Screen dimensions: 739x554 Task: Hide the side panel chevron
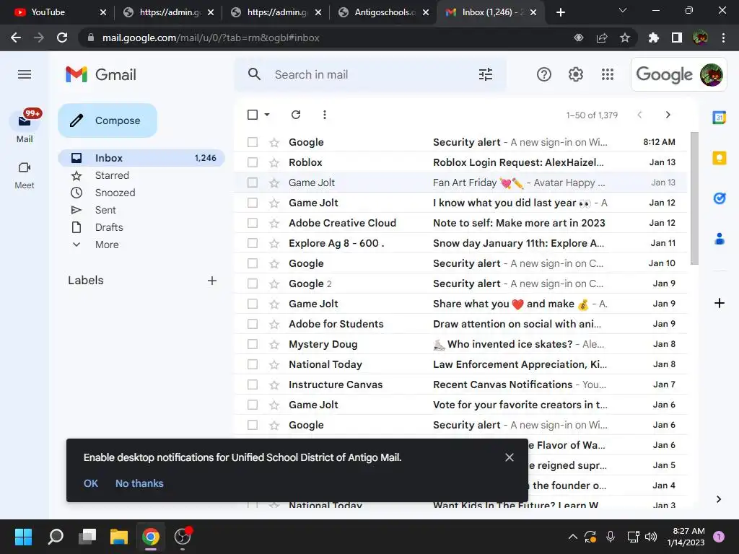coord(718,499)
